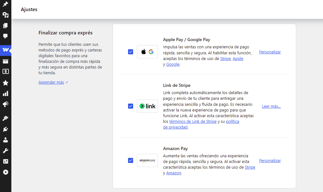Open Stripe terms link in Amazon Pay description
Image resolution: width=323 pixels, height=192 pixels.
(x=250, y=167)
